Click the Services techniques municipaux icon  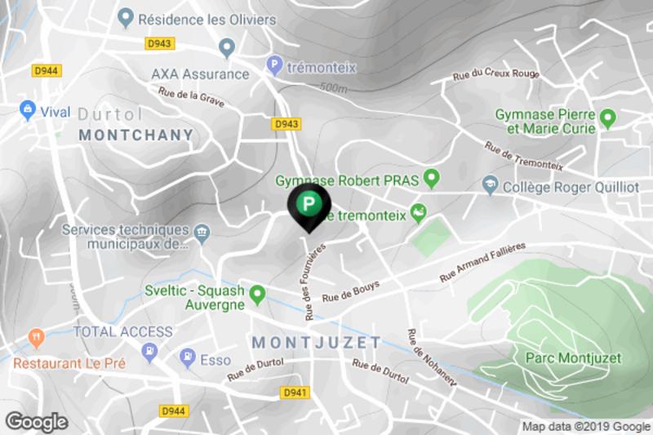[x=202, y=234]
